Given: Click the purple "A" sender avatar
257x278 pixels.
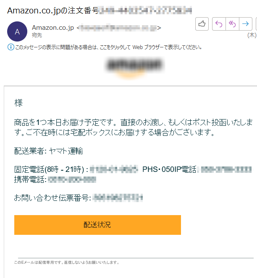Looking at the screenshot, I should [x=17, y=31].
